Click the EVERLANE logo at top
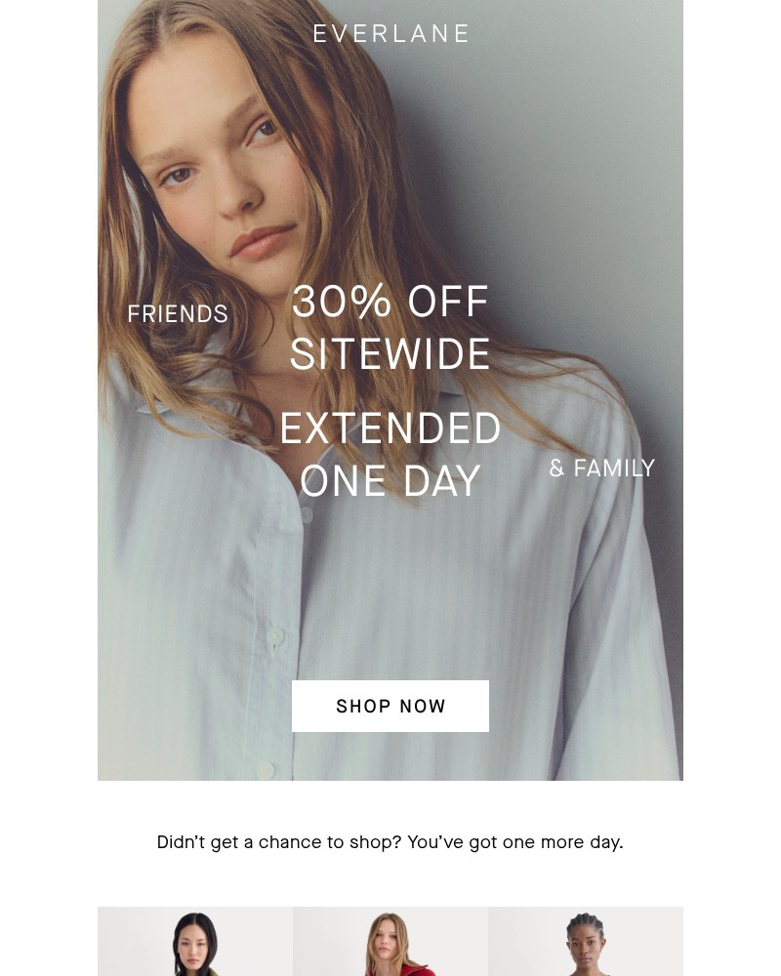 (390, 33)
